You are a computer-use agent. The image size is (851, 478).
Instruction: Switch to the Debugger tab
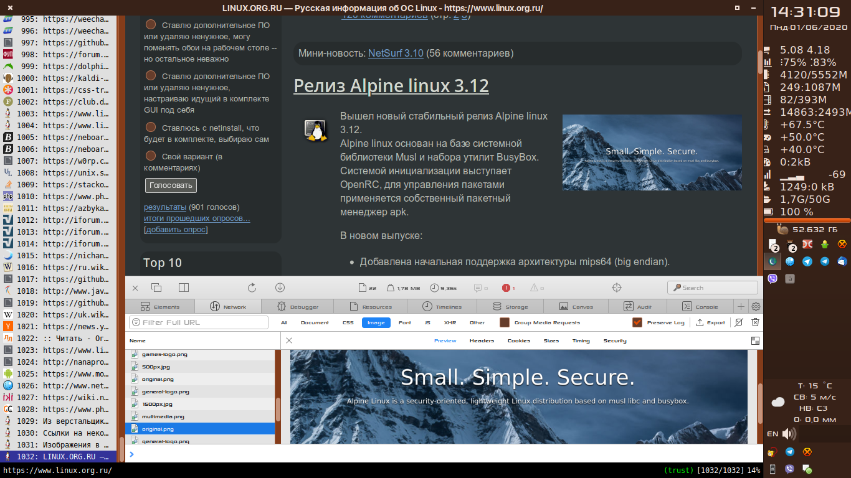pyautogui.click(x=298, y=306)
